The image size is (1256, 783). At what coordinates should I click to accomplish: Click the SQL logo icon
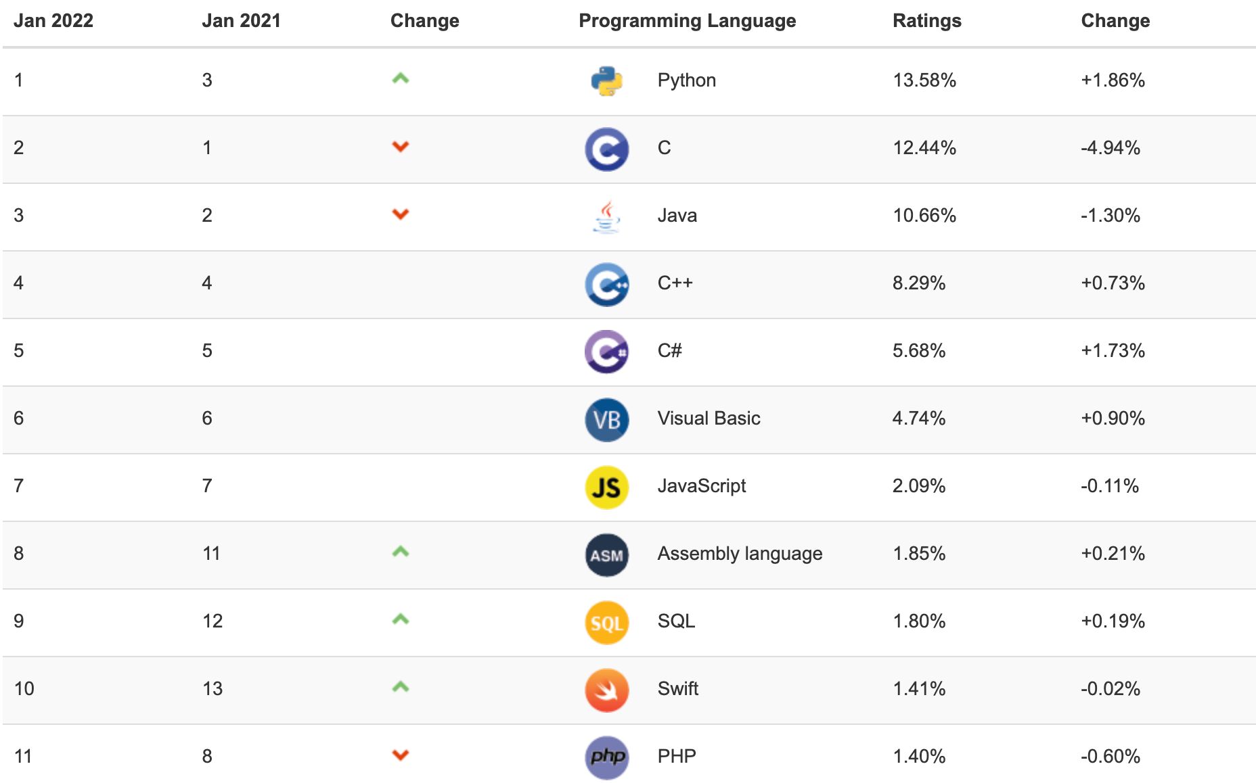coord(606,622)
